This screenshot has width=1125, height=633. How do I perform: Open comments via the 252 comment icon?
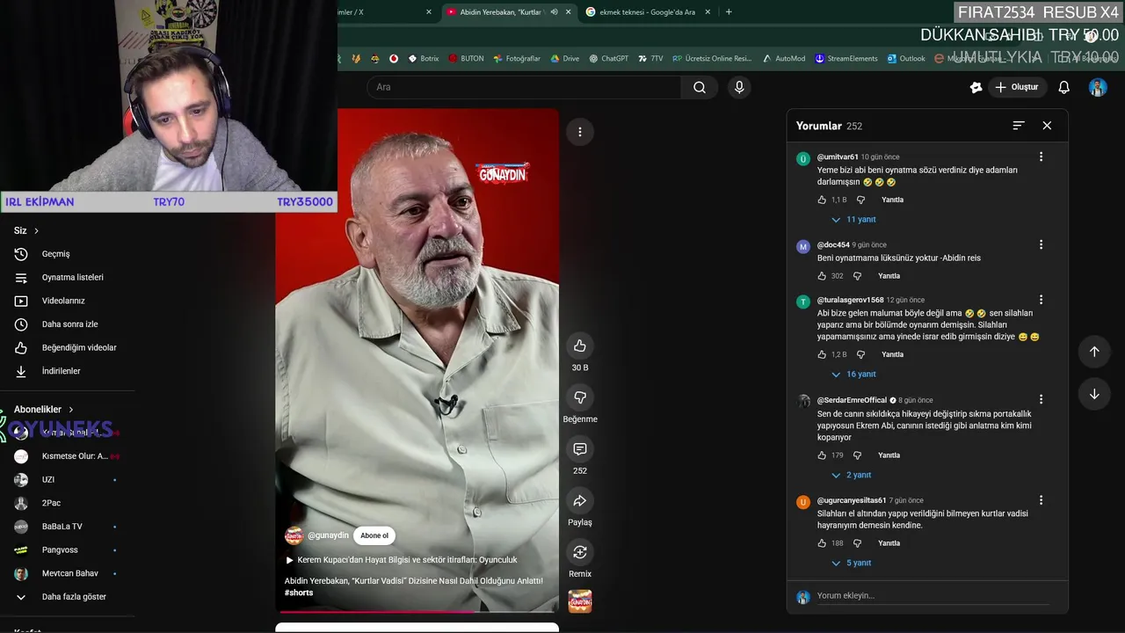[579, 449]
